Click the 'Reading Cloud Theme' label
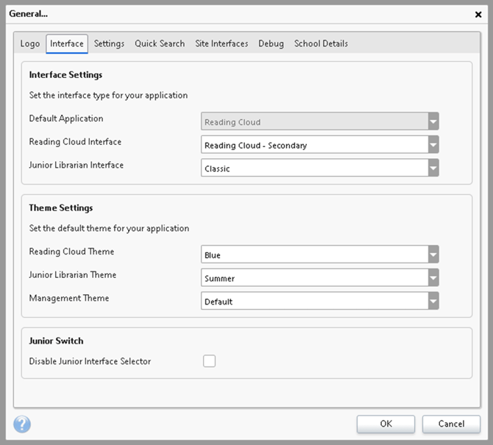 (x=71, y=252)
